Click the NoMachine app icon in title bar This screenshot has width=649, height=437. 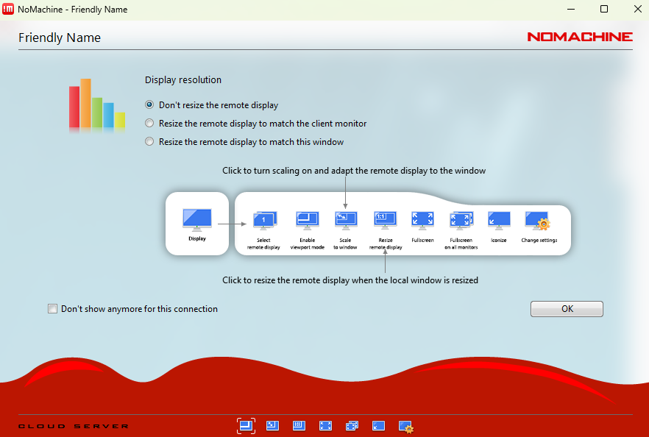8,10
